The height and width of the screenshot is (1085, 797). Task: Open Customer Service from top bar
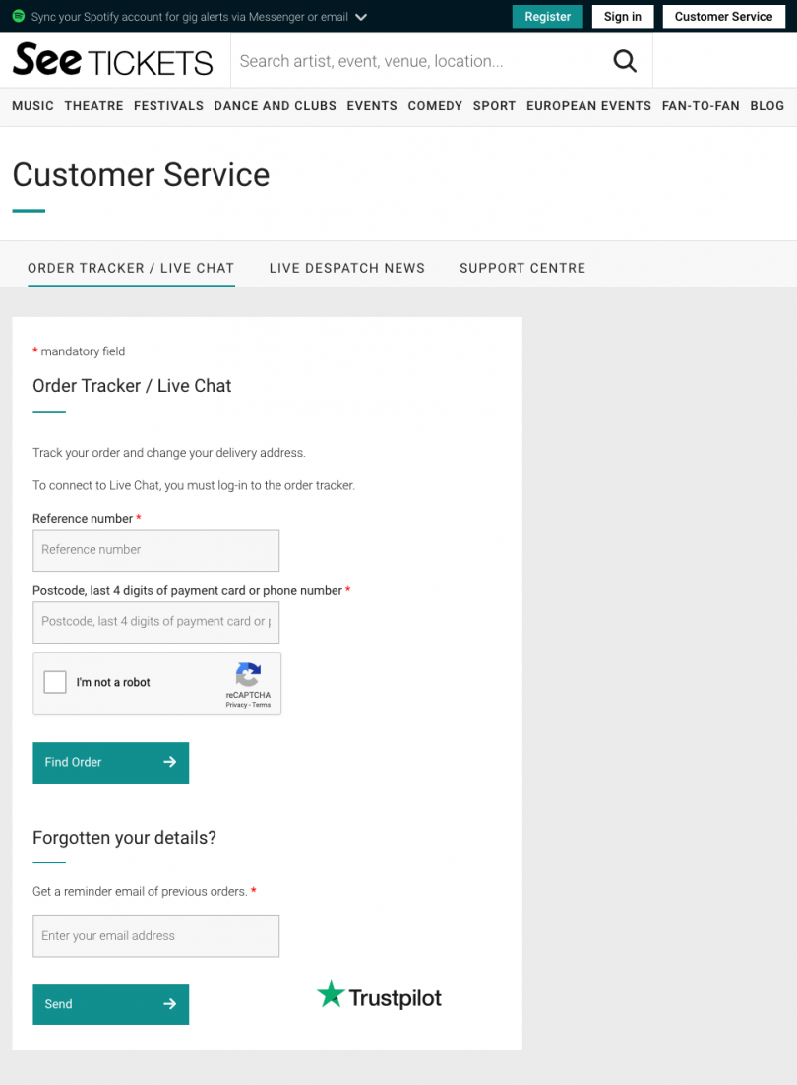click(724, 17)
